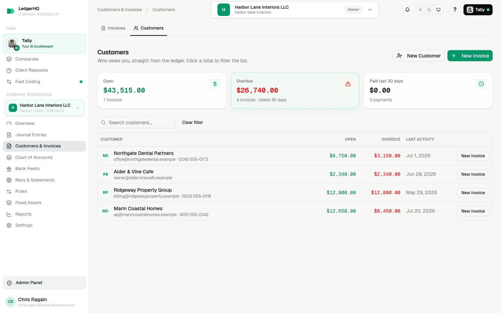Open Northgate Dental Partners customer
Image resolution: width=501 pixels, height=313 pixels.
144,153
